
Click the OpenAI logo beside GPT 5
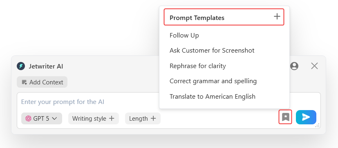(x=28, y=119)
